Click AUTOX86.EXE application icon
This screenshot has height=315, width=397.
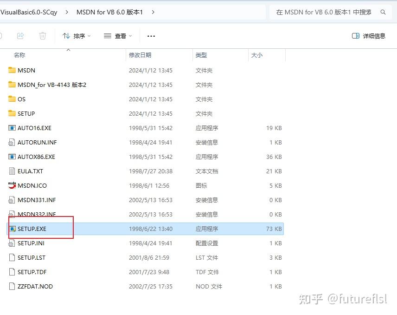pyautogui.click(x=12, y=157)
